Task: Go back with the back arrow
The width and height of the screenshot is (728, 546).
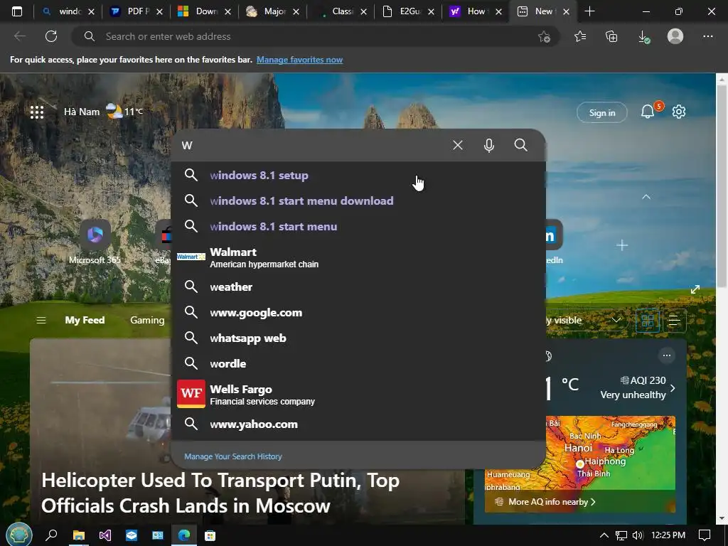Action: point(19,36)
